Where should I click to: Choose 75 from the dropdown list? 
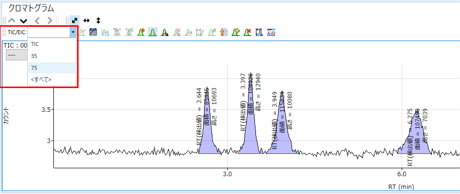tap(51, 68)
